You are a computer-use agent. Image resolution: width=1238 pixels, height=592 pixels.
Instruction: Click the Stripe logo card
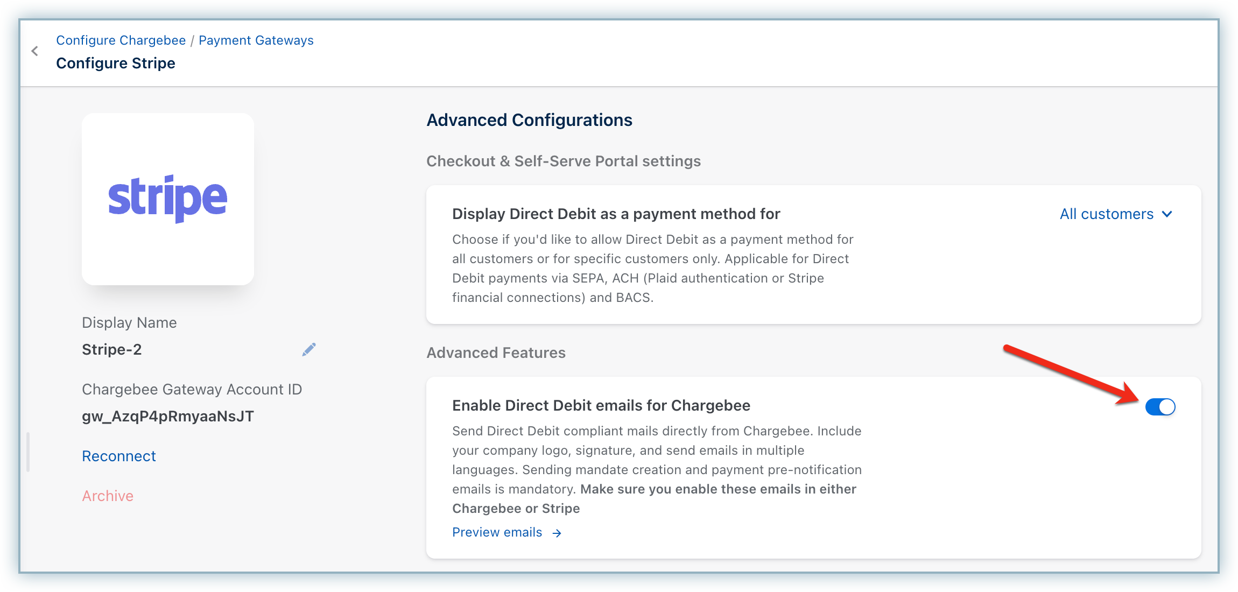[168, 199]
